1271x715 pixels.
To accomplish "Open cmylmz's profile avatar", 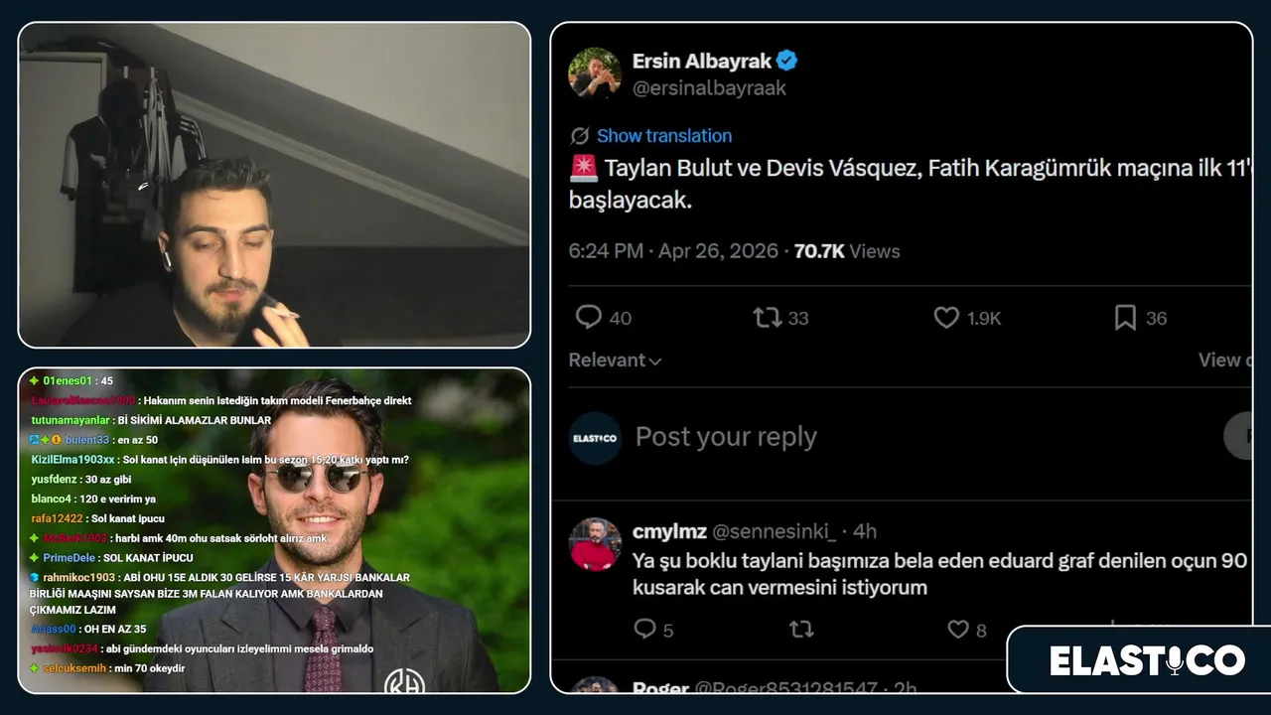I will point(595,544).
